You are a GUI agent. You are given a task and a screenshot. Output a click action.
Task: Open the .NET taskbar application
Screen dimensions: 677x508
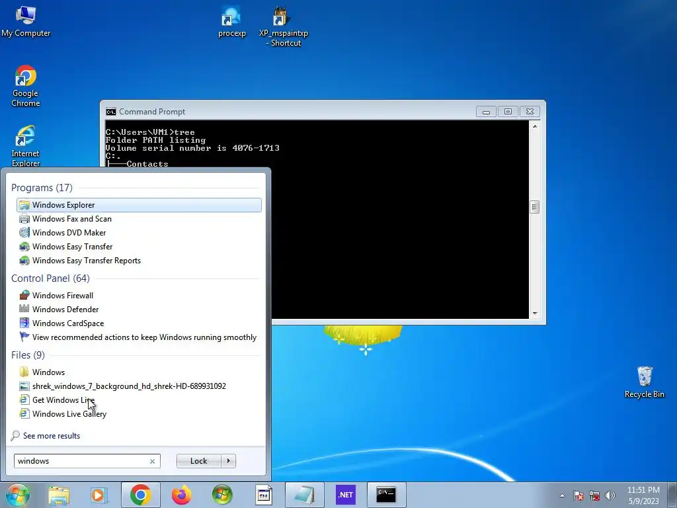(x=345, y=495)
